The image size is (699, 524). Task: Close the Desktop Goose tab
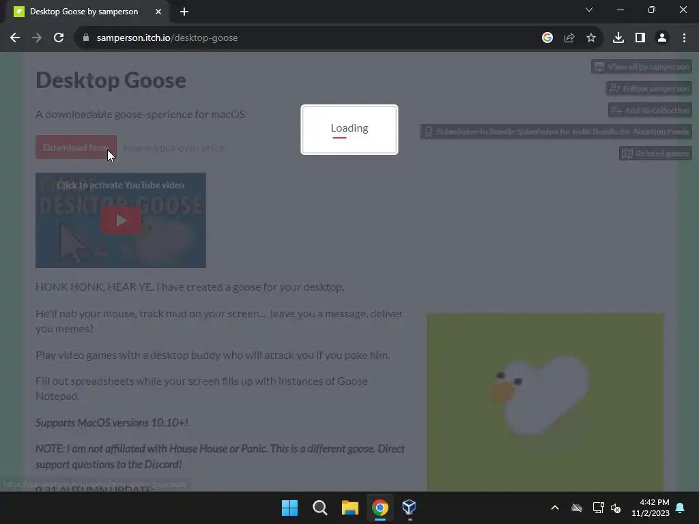(x=158, y=12)
